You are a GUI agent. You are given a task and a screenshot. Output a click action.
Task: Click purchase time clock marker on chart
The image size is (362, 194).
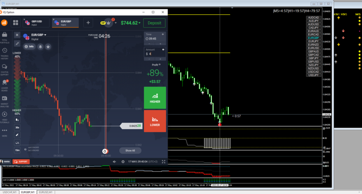pos(105,151)
